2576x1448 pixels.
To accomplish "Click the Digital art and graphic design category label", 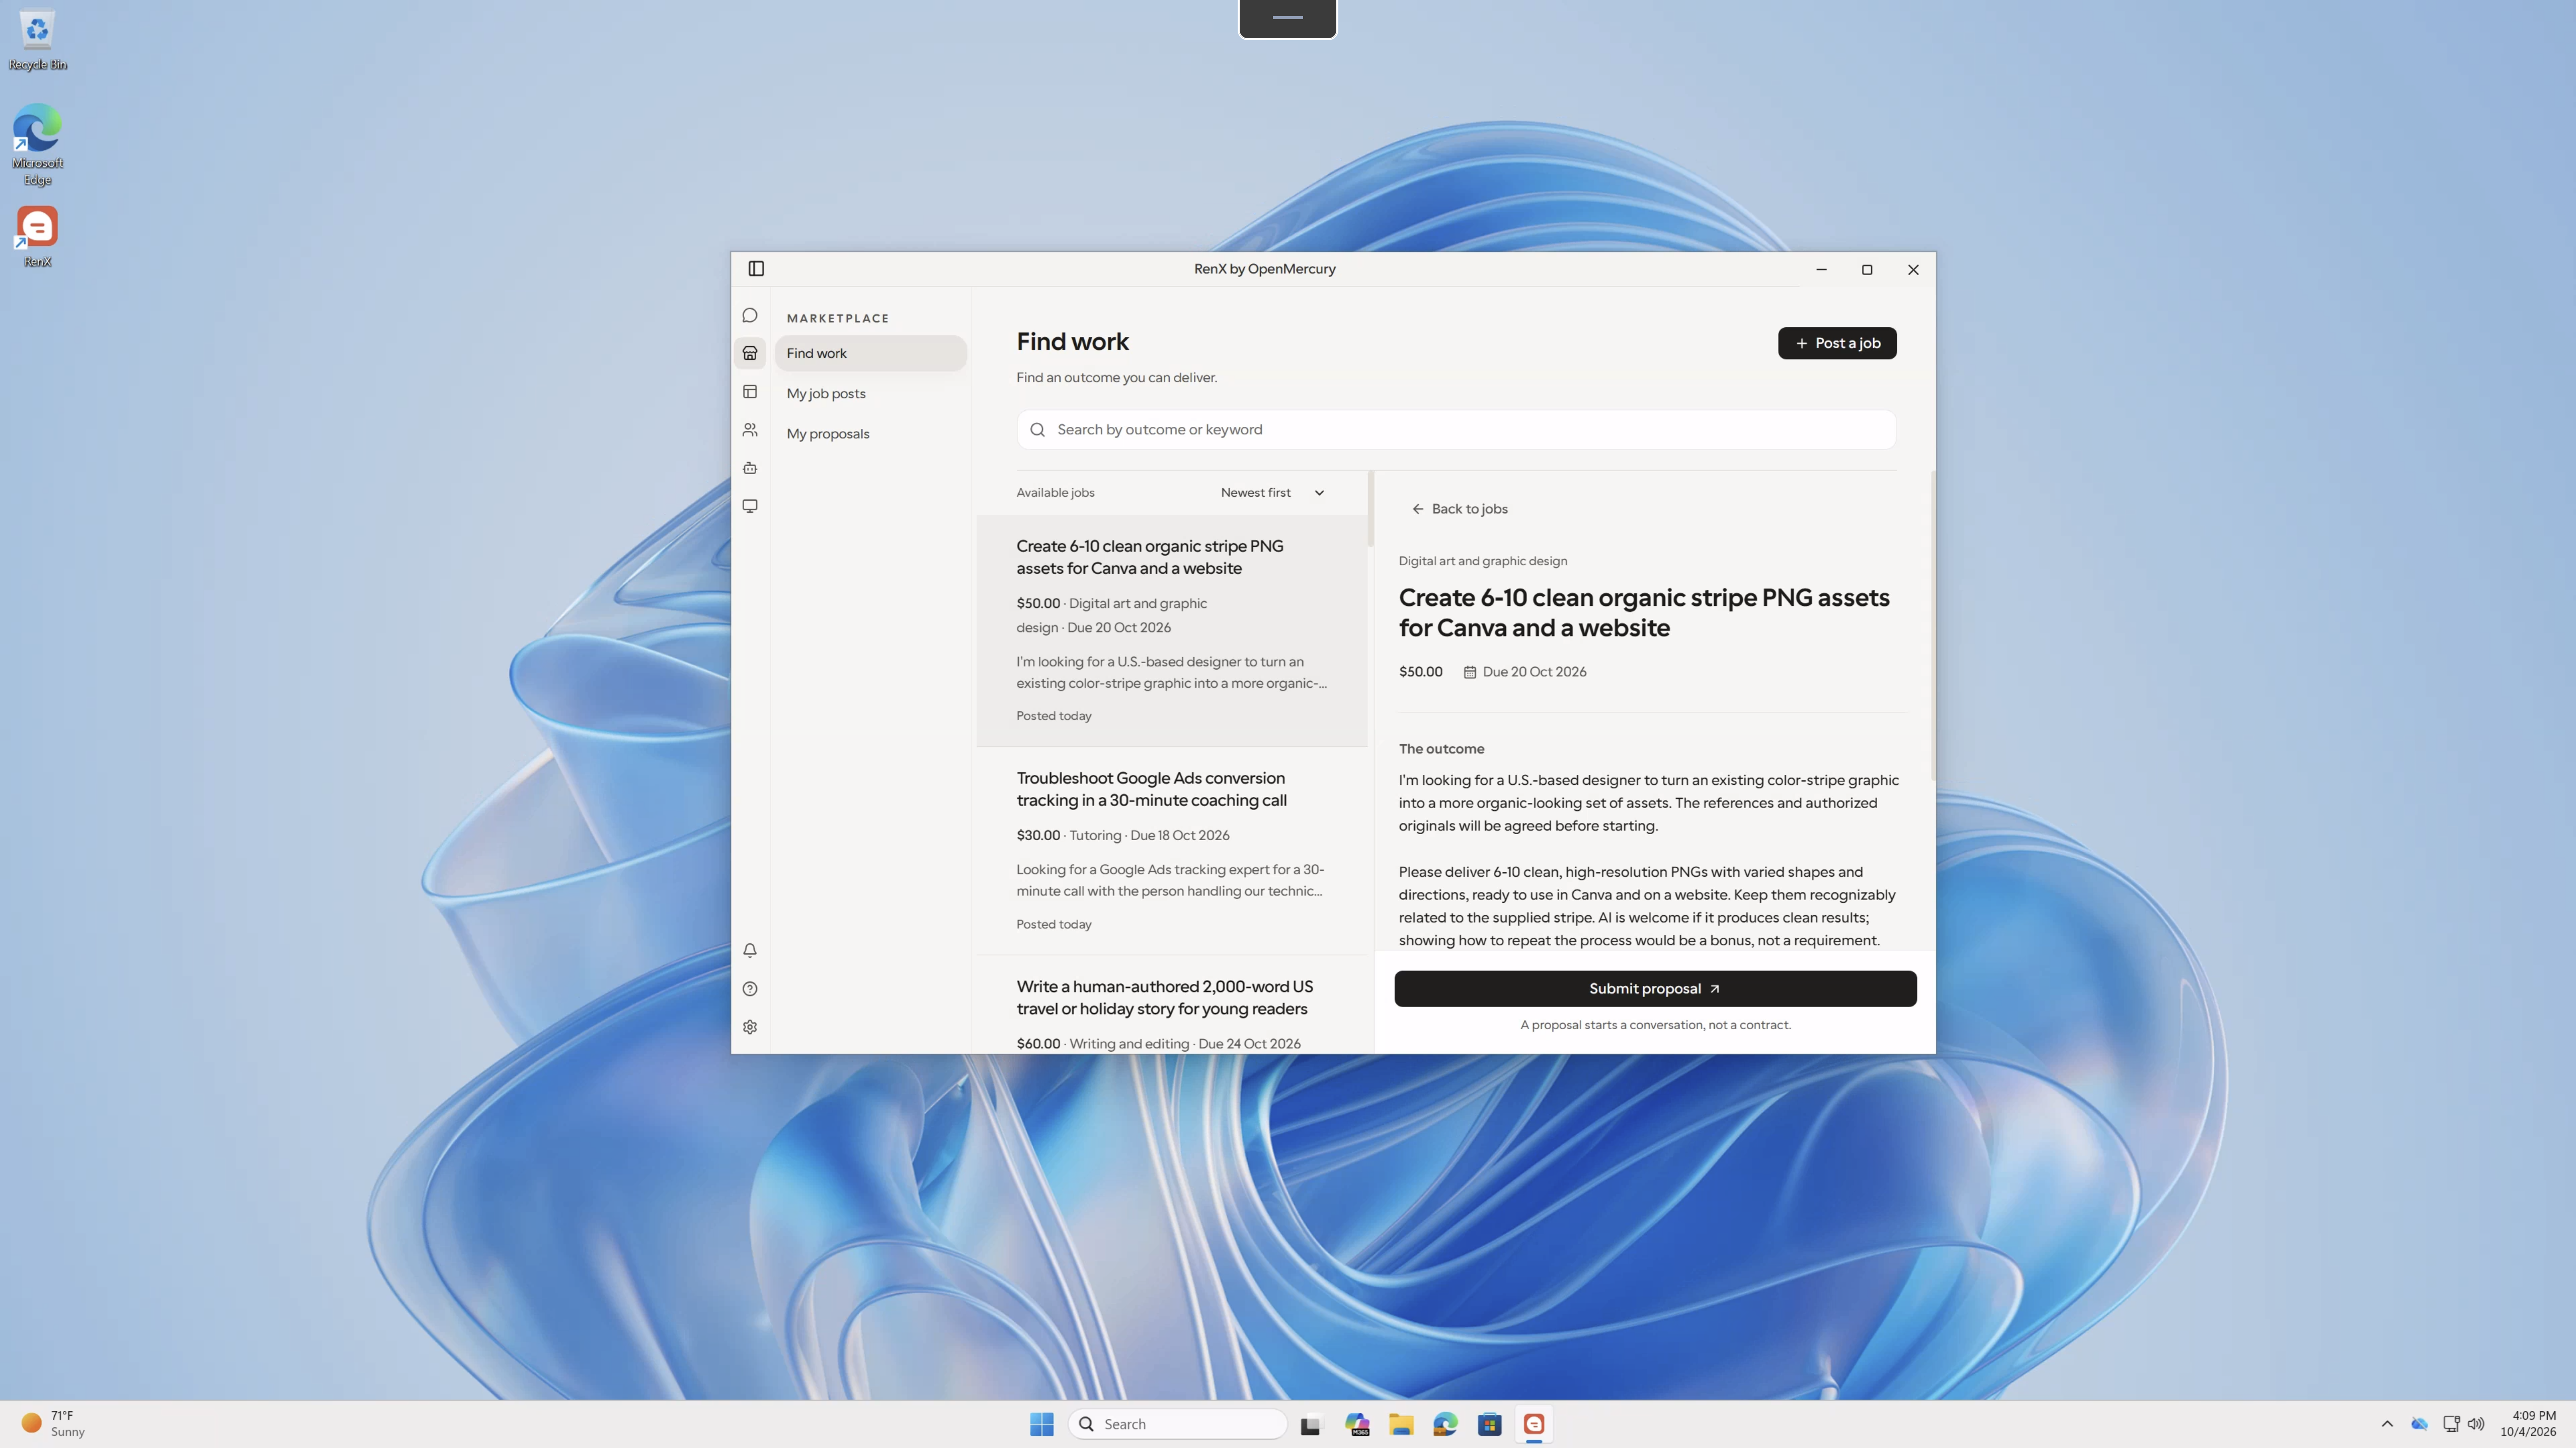I will (1482, 562).
